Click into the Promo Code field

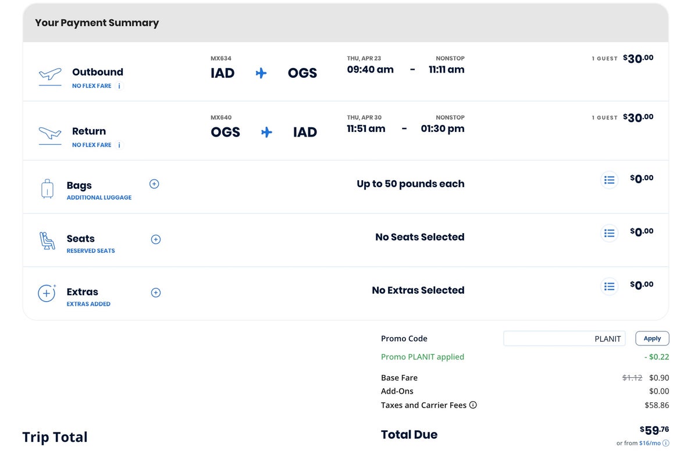(564, 339)
